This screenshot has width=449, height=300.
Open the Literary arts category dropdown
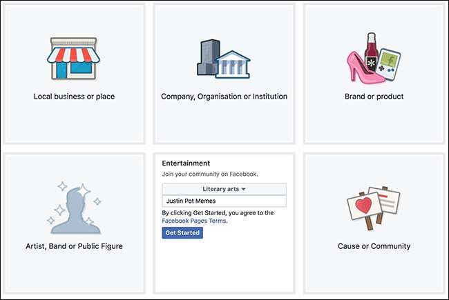click(224, 188)
